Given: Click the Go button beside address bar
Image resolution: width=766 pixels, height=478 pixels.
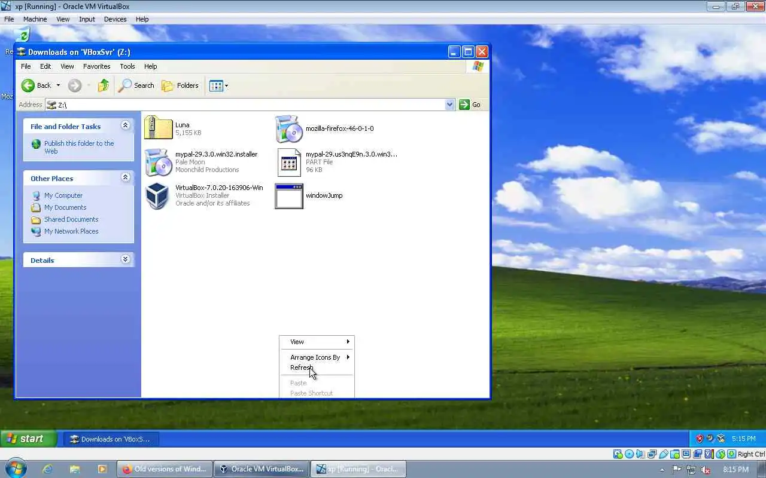Looking at the screenshot, I should [470, 105].
